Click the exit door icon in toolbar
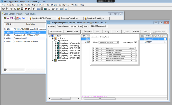The height and width of the screenshot is (105, 172). pyautogui.click(x=7, y=9)
